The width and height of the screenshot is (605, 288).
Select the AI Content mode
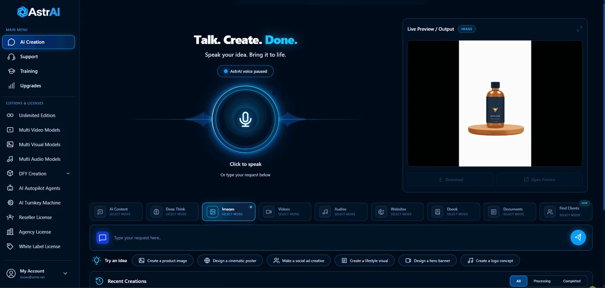[116, 212]
